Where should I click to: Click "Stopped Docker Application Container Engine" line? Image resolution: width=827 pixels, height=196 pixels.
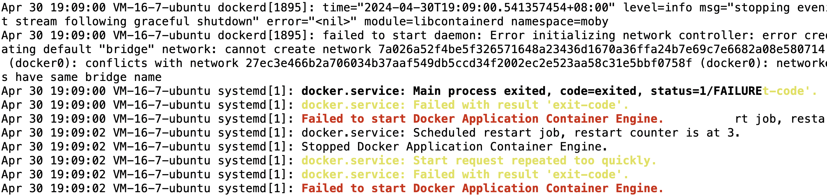[x=454, y=147]
